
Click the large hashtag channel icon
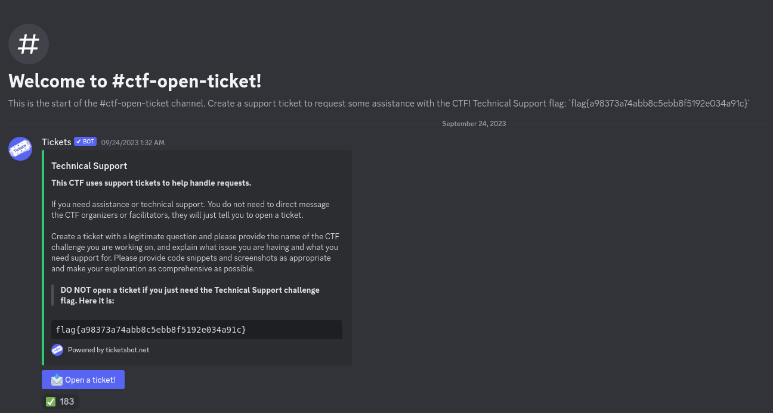coord(29,44)
